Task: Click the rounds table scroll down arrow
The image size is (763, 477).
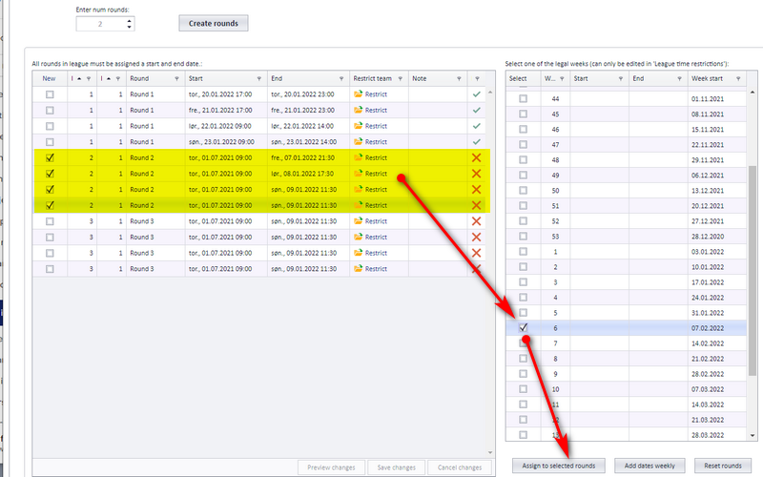Action: coord(490,452)
